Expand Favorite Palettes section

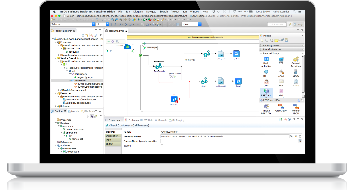[282, 49]
